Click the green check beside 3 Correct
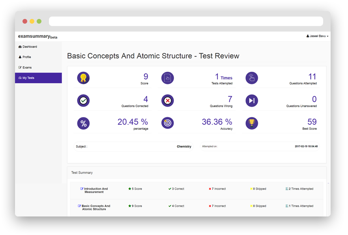Viewport: 348px width, 235px height. coord(170,189)
